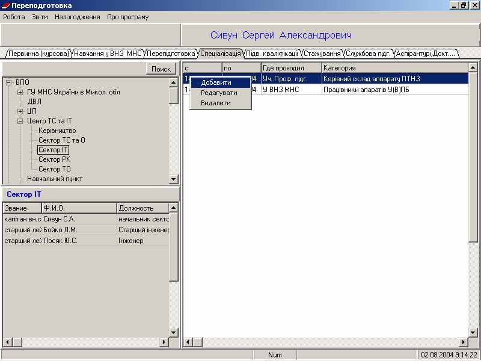Switch to the Навчання у ВНЗ МНС tab
Viewport: 481px width, 361px height.
[108, 54]
